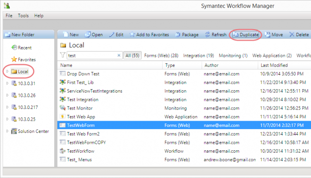Screen dimensions: 311x178
Task: Click the Recent clock icon in sidebar
Action: [x=14, y=47]
